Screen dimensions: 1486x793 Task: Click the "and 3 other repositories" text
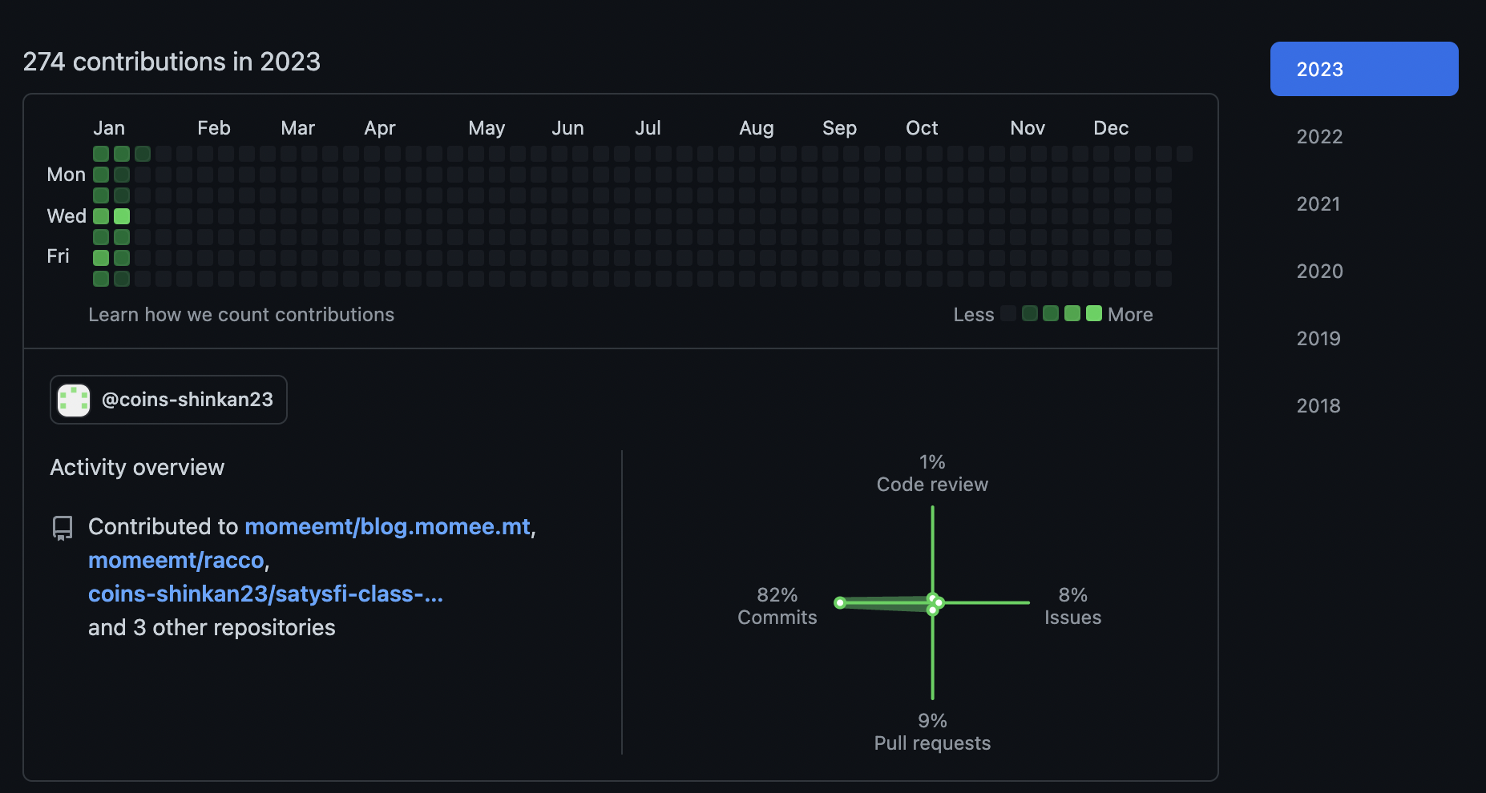coord(212,627)
